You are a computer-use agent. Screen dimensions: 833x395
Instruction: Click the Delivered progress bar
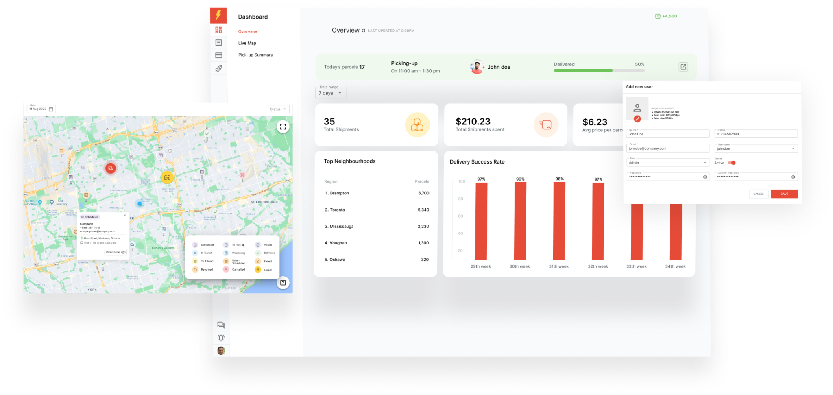[599, 70]
